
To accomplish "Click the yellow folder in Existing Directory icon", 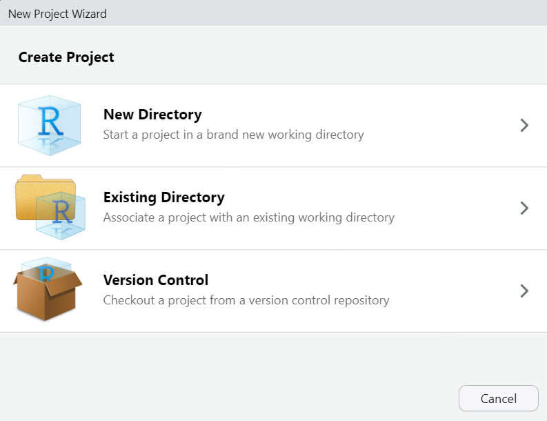I will click(x=31, y=197).
